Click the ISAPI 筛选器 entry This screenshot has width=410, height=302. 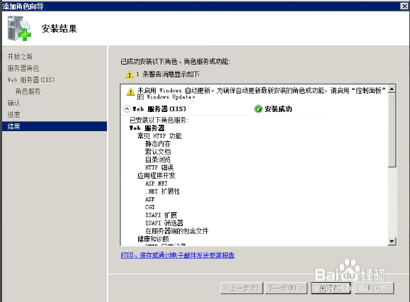pos(164,223)
